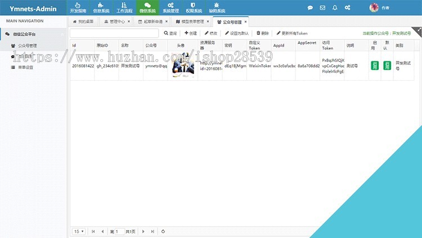Switch to the 模型表单管理 tab
This screenshot has height=238, width=422.
tap(190, 21)
